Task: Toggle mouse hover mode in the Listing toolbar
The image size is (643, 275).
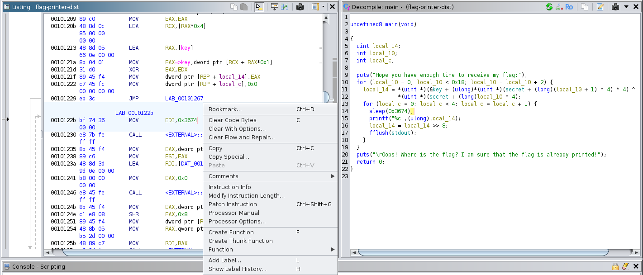Action: (259, 7)
